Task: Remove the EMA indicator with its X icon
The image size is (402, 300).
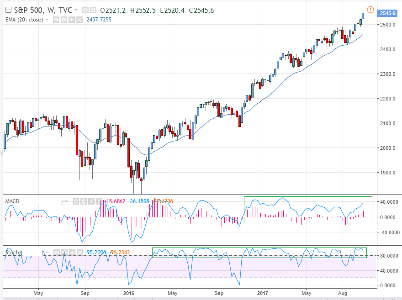Action: (79, 20)
